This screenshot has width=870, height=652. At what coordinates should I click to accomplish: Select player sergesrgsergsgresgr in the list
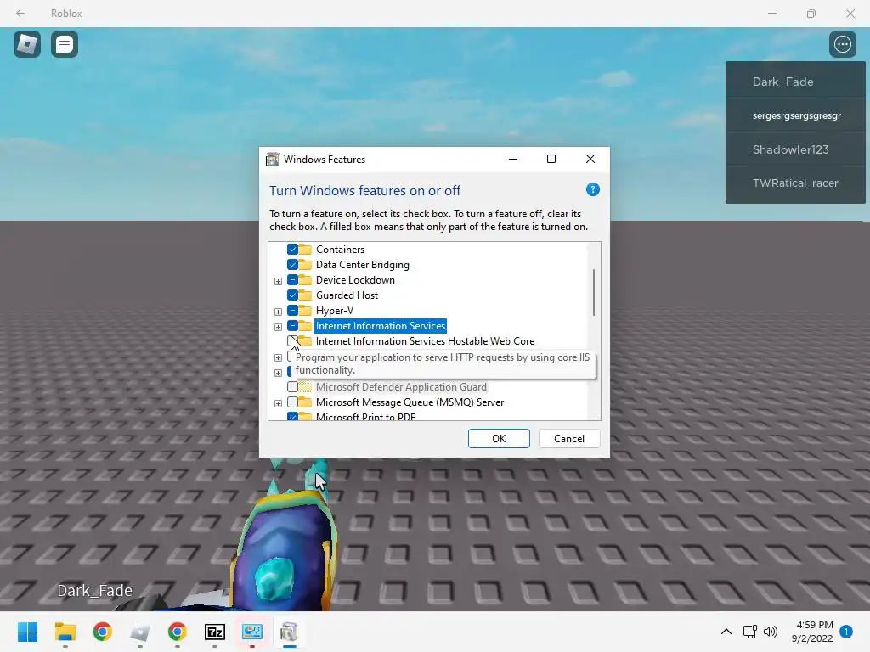coord(795,115)
